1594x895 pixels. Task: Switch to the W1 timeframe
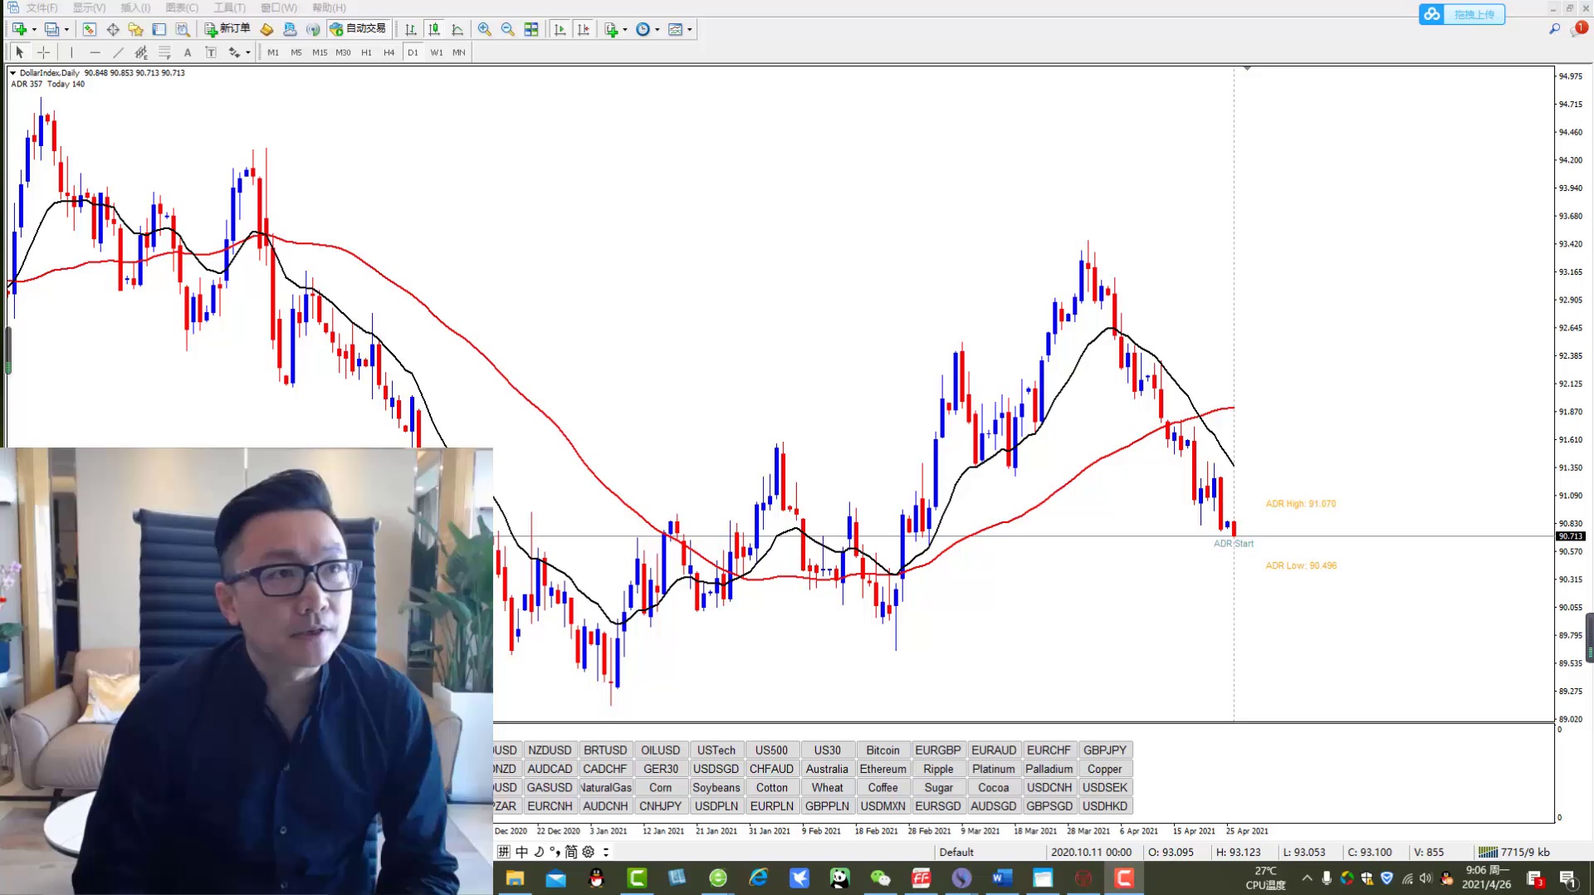coord(437,52)
